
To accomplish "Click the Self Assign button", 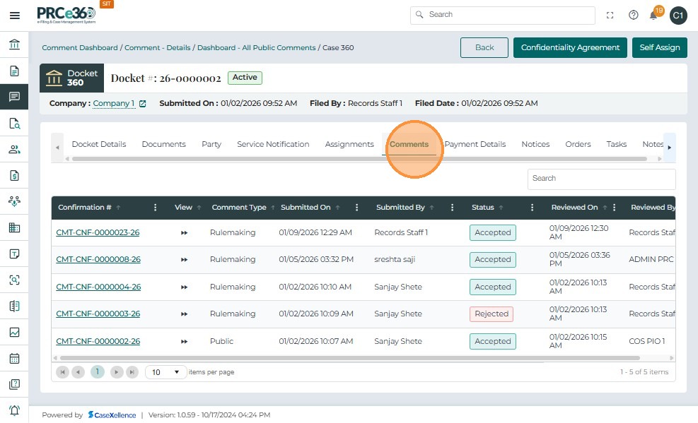I will pos(659,47).
